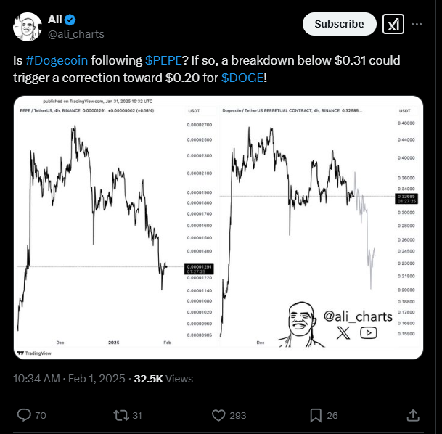
Task: Click the repost arrows icon
Action: click(121, 415)
